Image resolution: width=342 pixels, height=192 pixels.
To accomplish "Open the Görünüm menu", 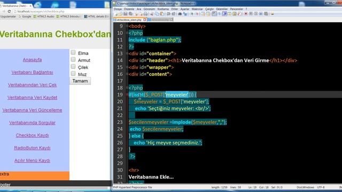I will click(149, 9).
